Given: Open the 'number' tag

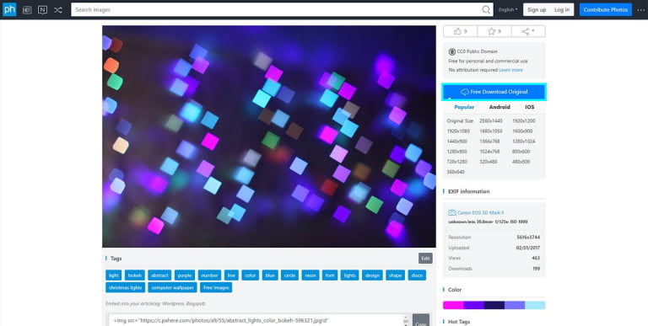Looking at the screenshot, I should pyautogui.click(x=209, y=275).
